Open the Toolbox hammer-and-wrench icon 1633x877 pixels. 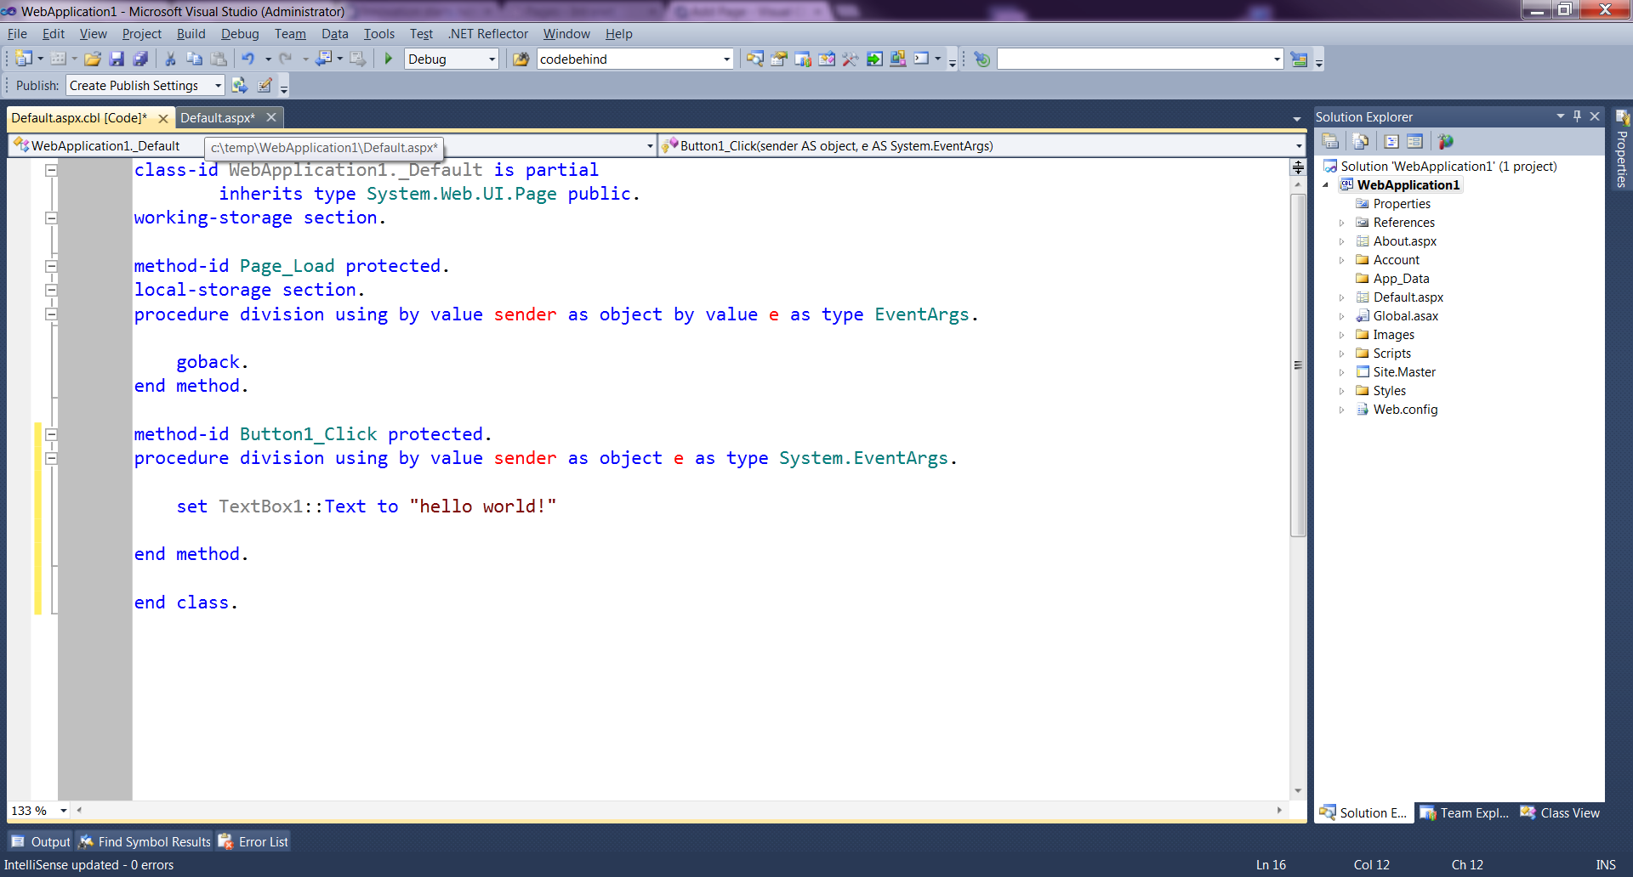click(850, 59)
